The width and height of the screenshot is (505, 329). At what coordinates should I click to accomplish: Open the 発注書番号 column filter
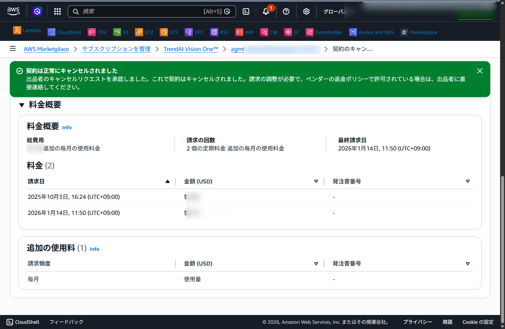[x=467, y=181]
